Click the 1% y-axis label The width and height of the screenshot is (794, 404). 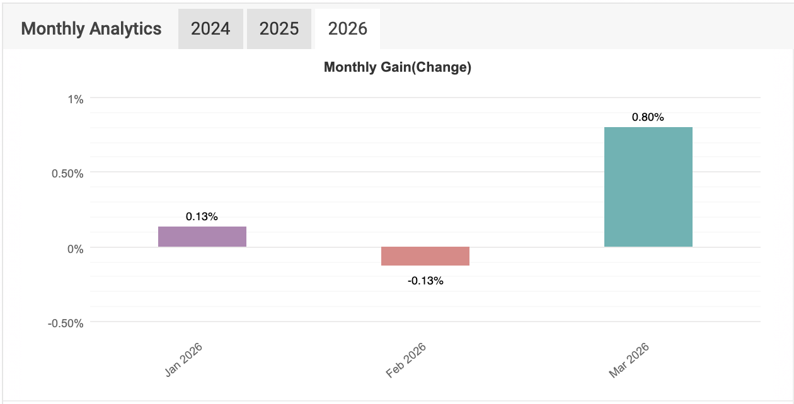[76, 99]
